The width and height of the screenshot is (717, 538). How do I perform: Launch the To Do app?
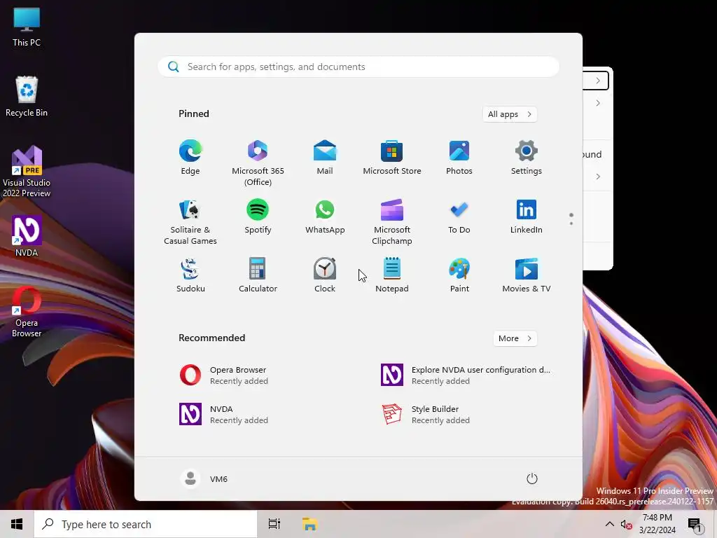pyautogui.click(x=459, y=217)
